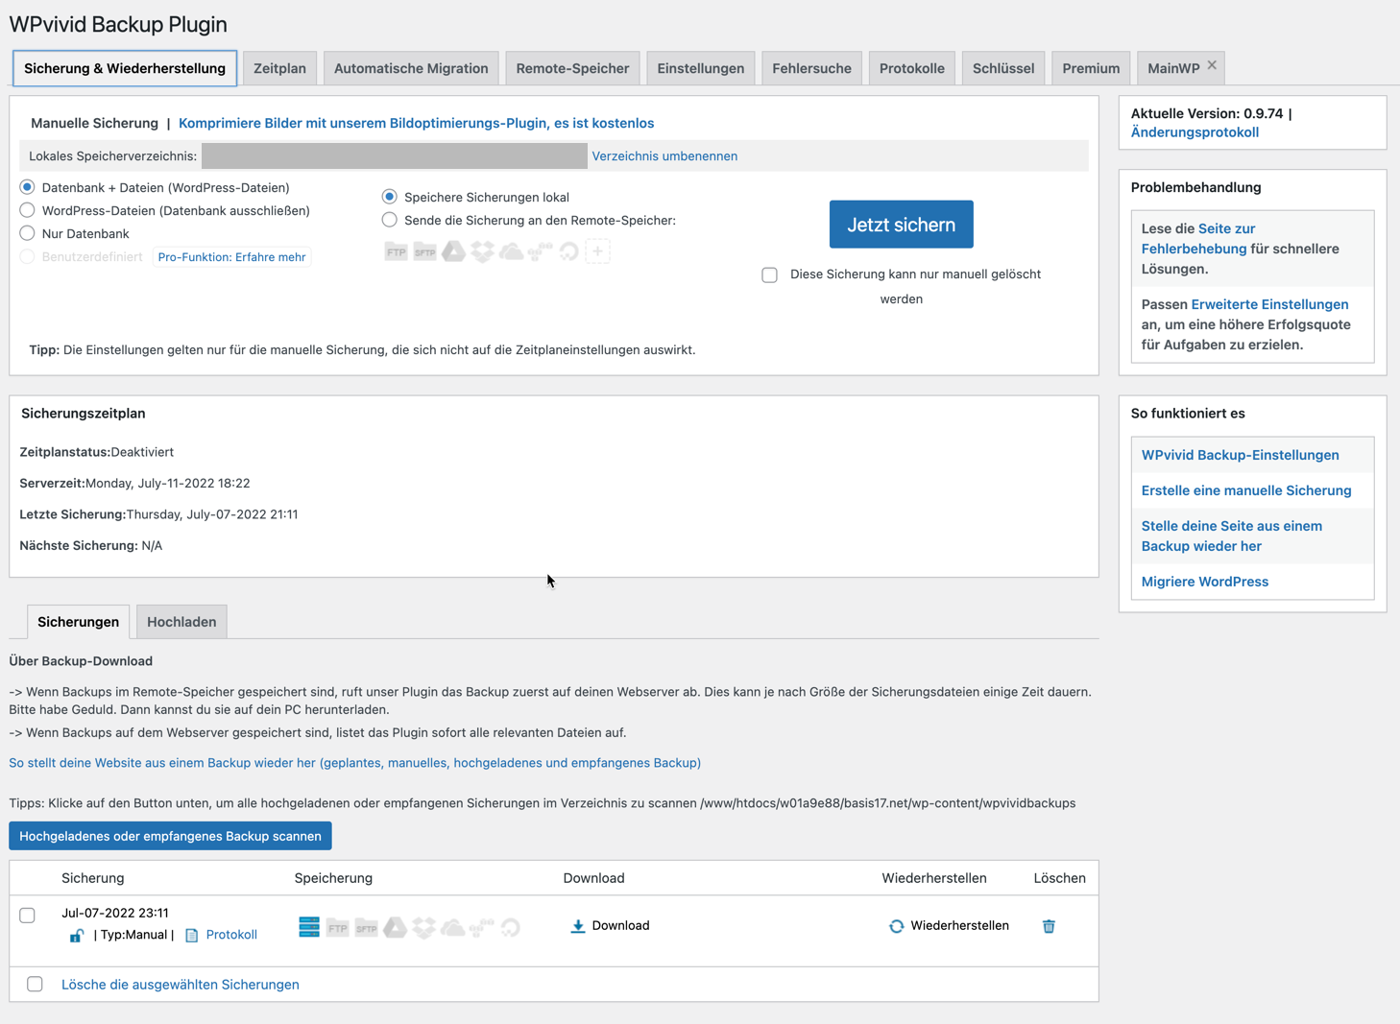Open the Protokolle tab
Screen dimensions: 1400x1024
[911, 68]
